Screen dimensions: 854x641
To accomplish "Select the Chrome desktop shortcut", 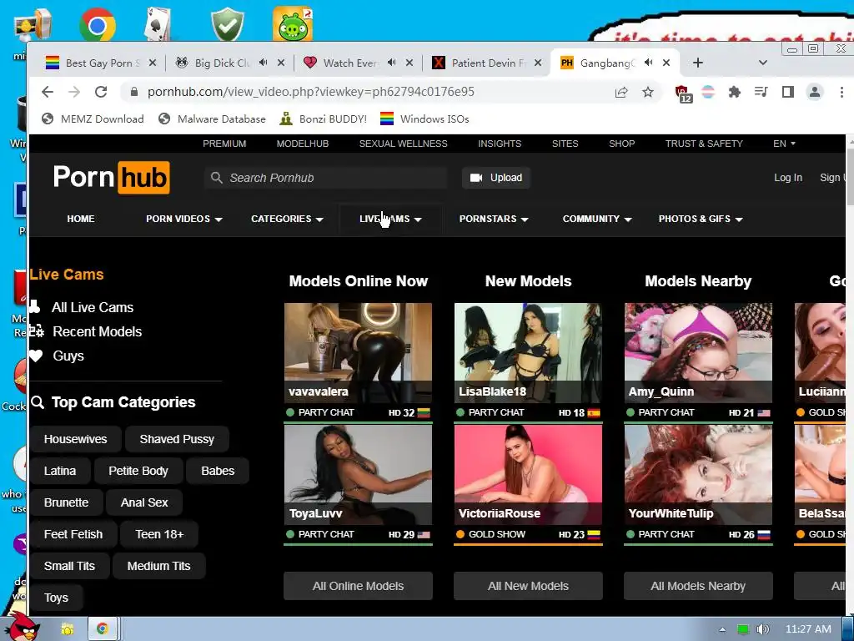I will pos(97,24).
